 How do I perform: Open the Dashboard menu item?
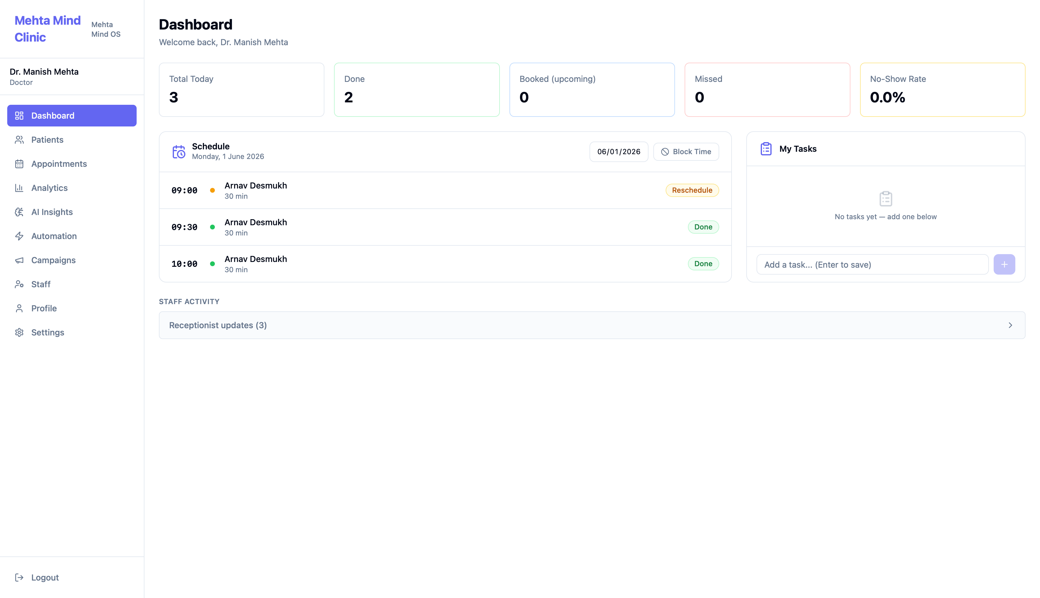coord(72,116)
